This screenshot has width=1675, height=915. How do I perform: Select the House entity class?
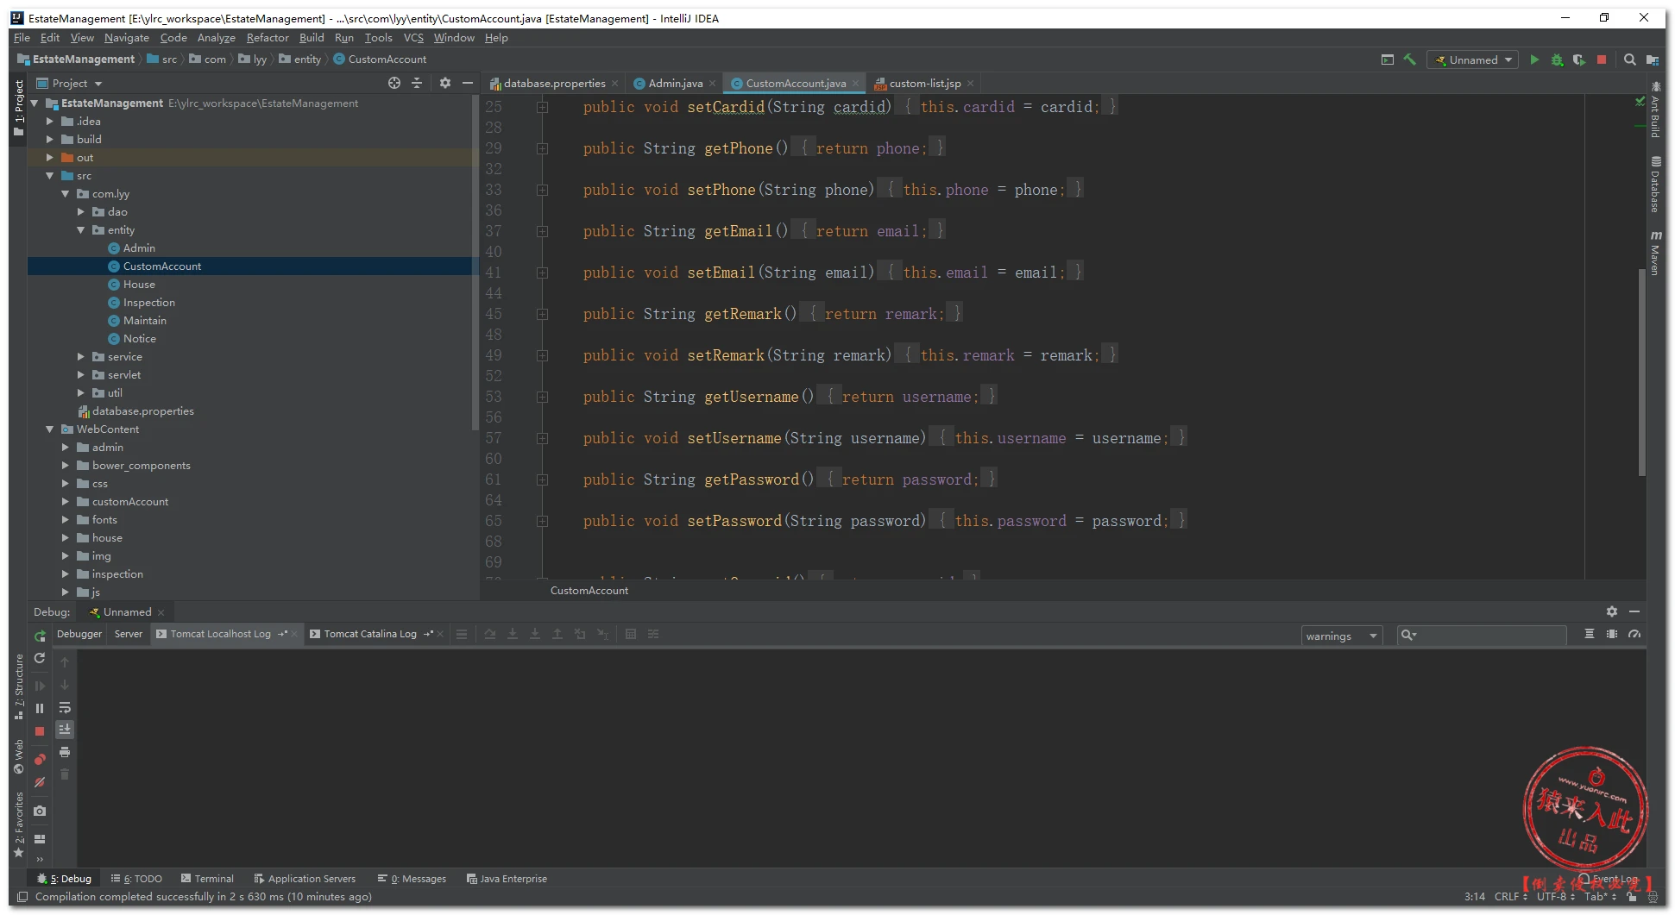click(139, 285)
